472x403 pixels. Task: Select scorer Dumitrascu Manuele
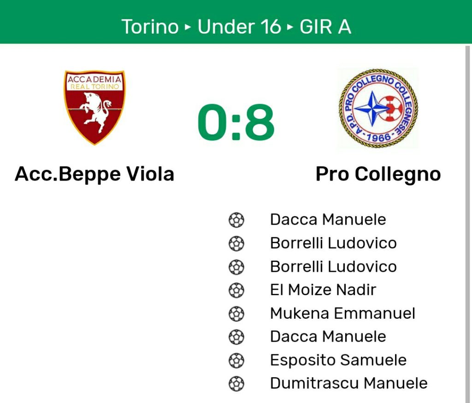(349, 384)
